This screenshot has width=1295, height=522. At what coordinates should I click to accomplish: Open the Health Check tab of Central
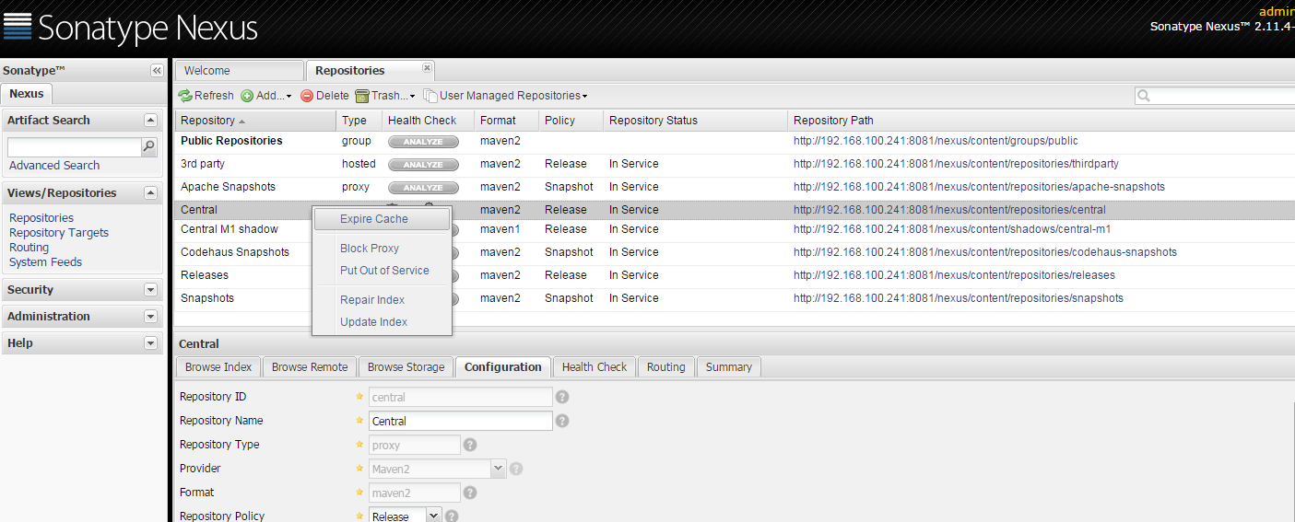[x=595, y=367]
